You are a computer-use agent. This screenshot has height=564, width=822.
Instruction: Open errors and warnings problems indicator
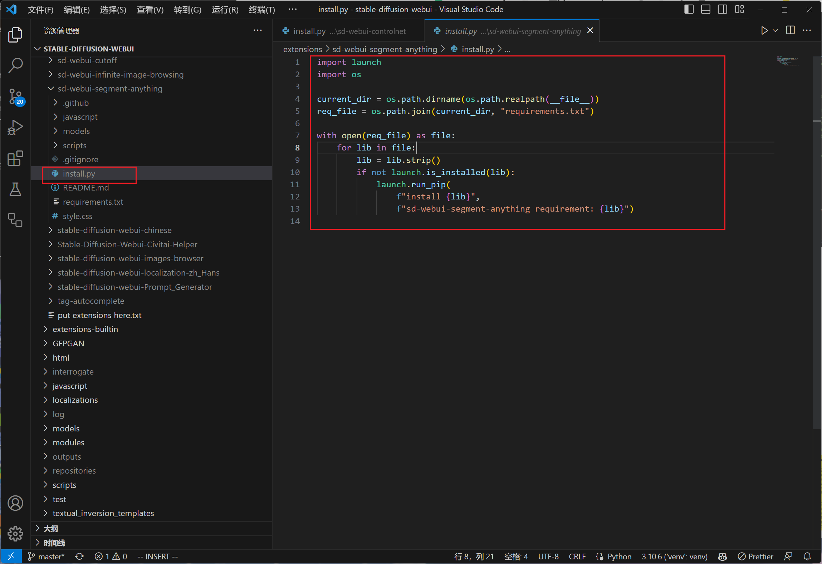click(x=111, y=556)
